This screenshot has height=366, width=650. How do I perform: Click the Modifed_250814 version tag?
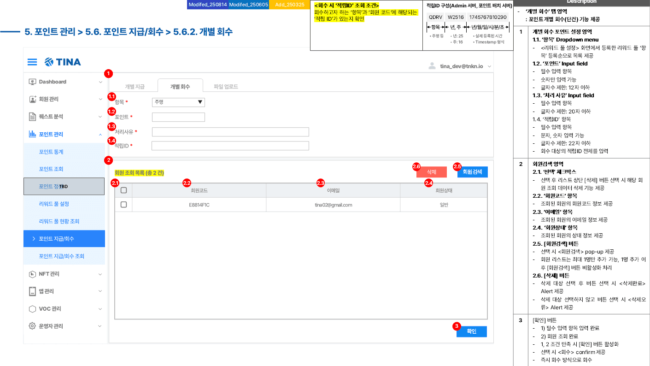click(x=207, y=4)
